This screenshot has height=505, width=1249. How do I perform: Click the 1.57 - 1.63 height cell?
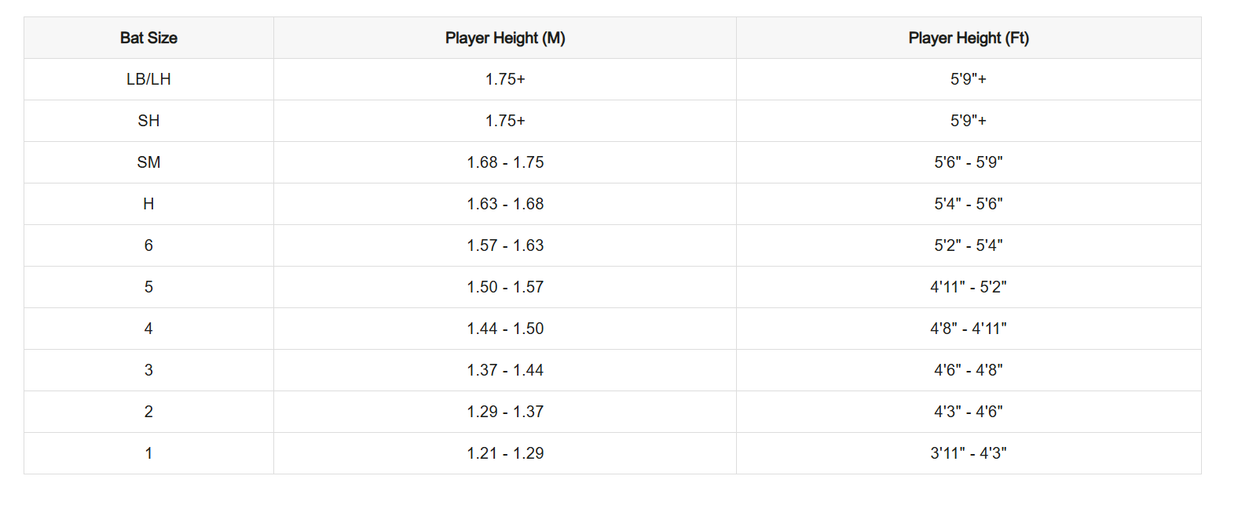click(x=505, y=245)
